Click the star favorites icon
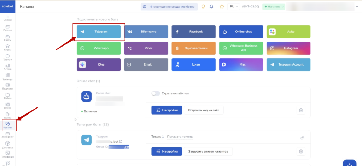Viewport: 362px width, 166px height. click(x=222, y=7)
